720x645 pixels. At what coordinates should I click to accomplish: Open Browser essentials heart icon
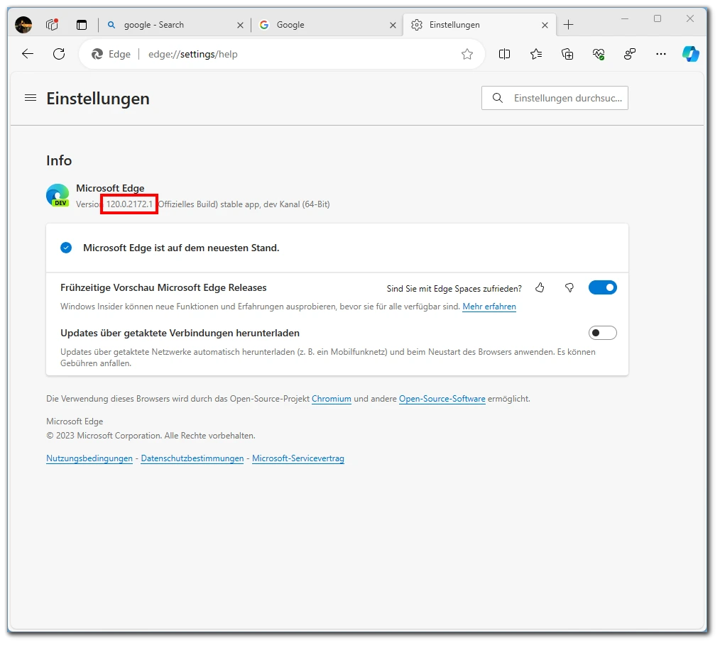(x=599, y=54)
